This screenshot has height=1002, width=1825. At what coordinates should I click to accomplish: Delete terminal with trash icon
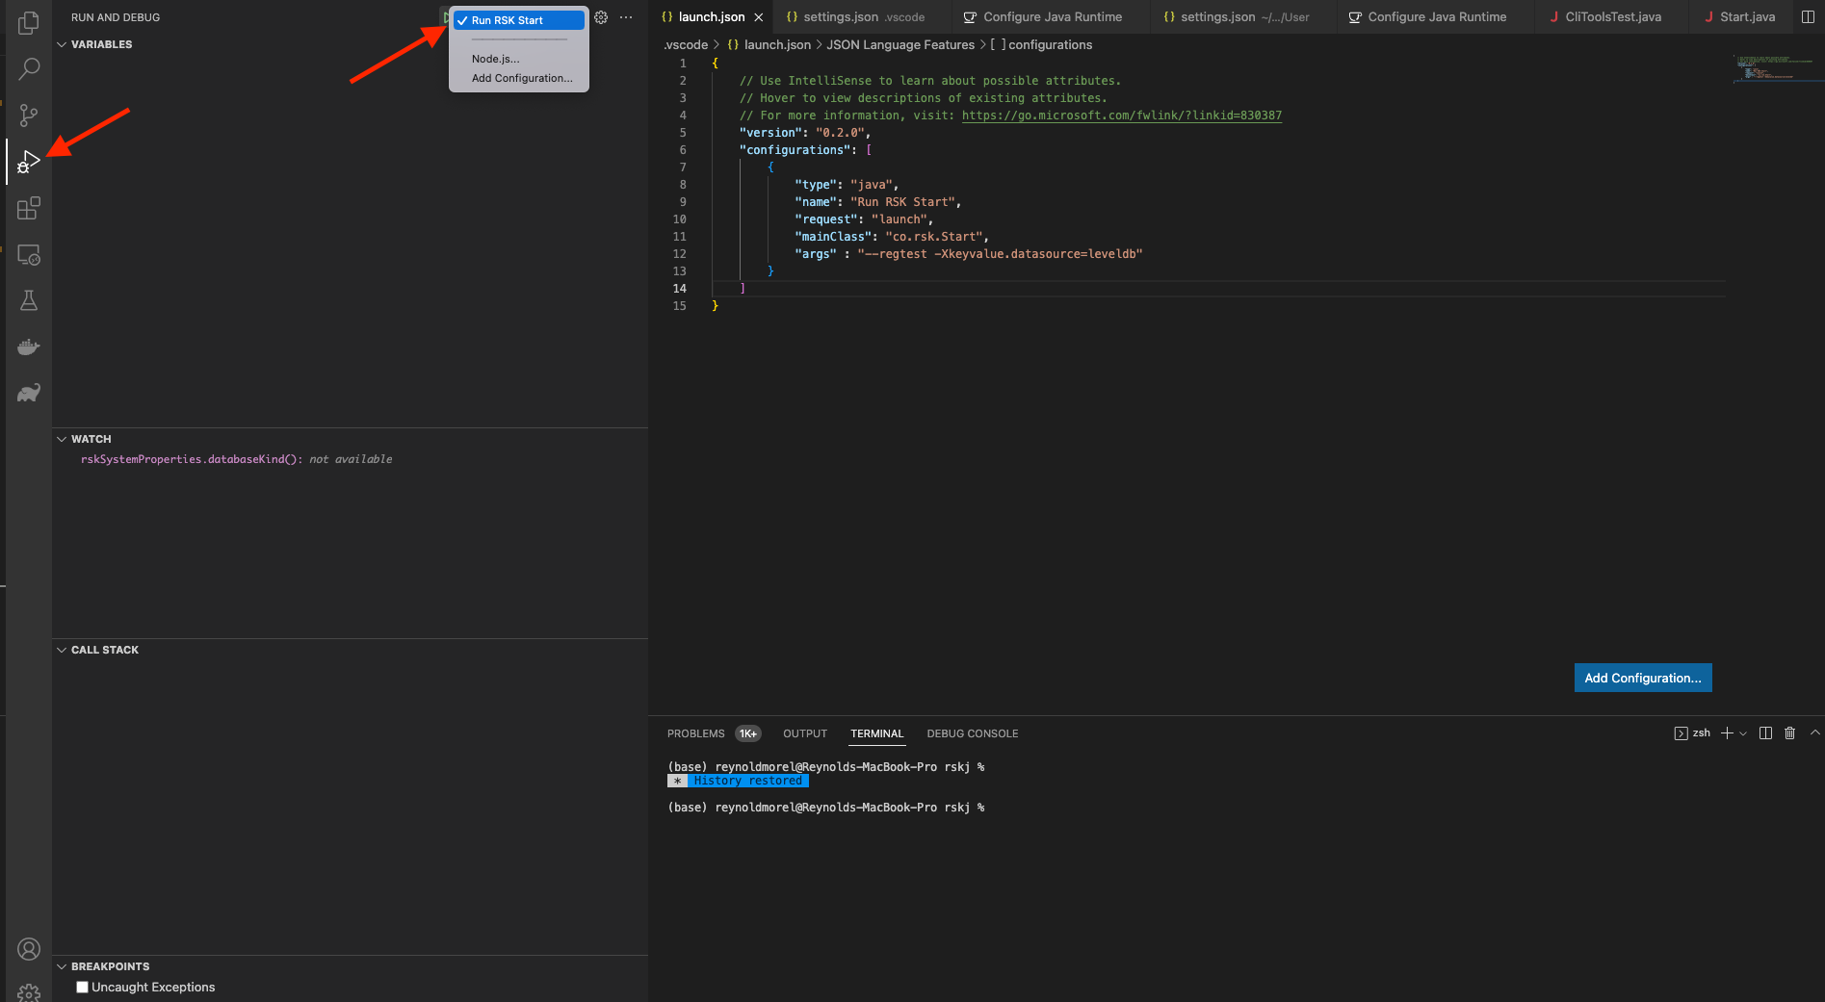(1789, 733)
